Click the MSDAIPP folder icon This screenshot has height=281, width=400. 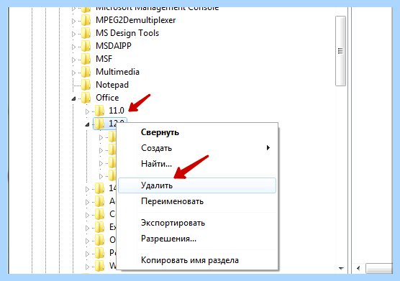coord(86,46)
